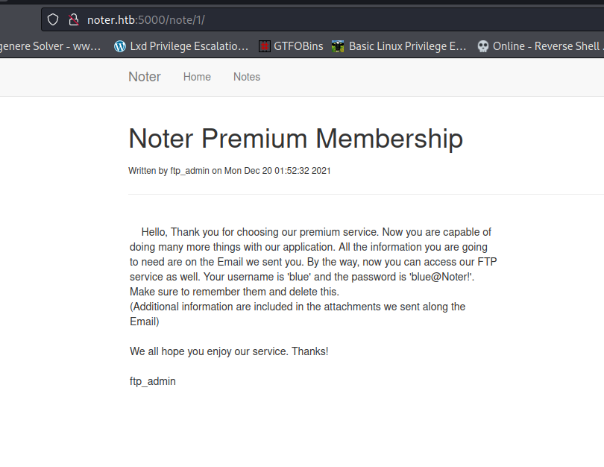Click the Basic Linux Privilege bookmark favicon
This screenshot has height=467, width=604.
(339, 46)
